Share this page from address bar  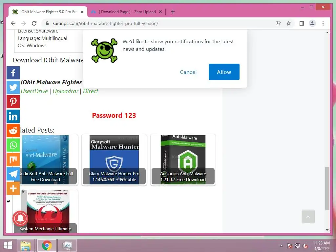click(278, 23)
